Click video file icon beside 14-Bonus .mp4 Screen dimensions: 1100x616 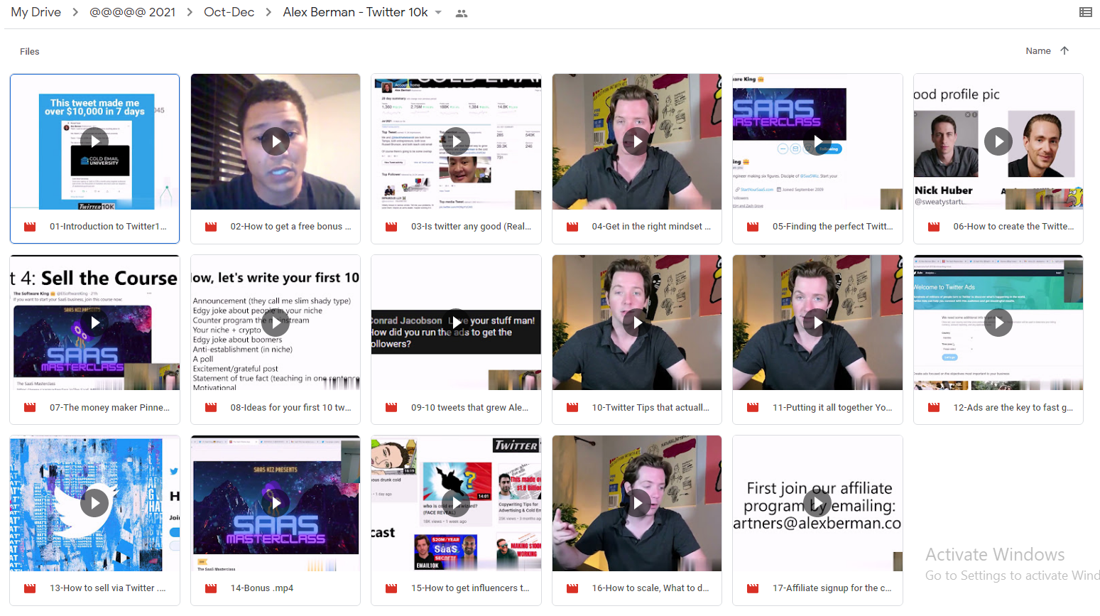[x=211, y=588]
